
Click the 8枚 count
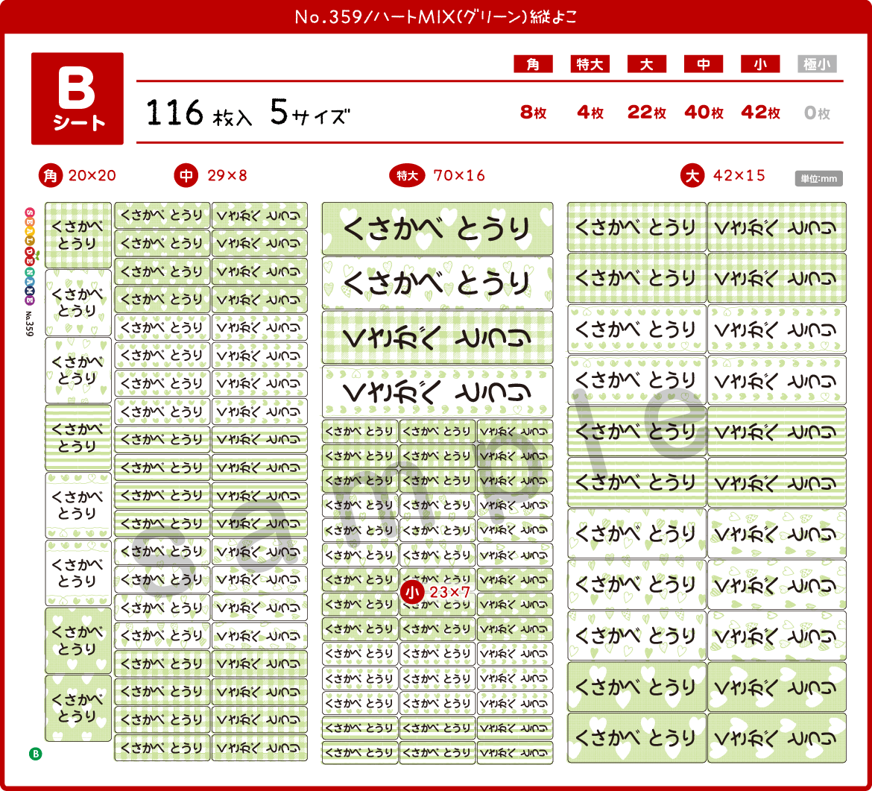point(534,113)
